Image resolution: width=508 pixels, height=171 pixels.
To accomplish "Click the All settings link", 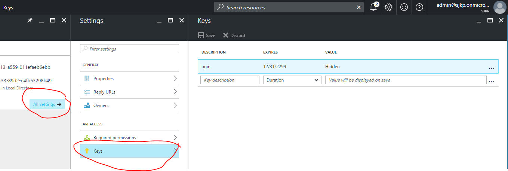I will (x=47, y=104).
